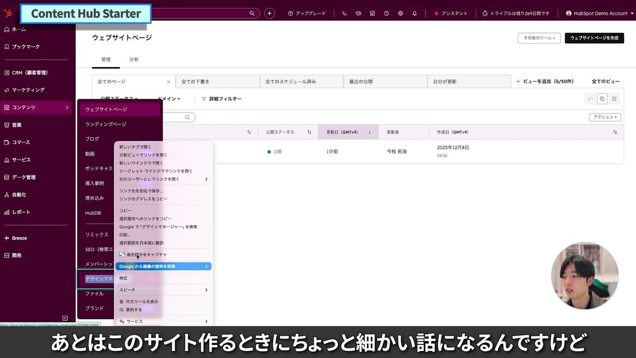Open the HubSpot Academy graduation cap icon
The width and height of the screenshot is (636, 358).
pos(358,13)
